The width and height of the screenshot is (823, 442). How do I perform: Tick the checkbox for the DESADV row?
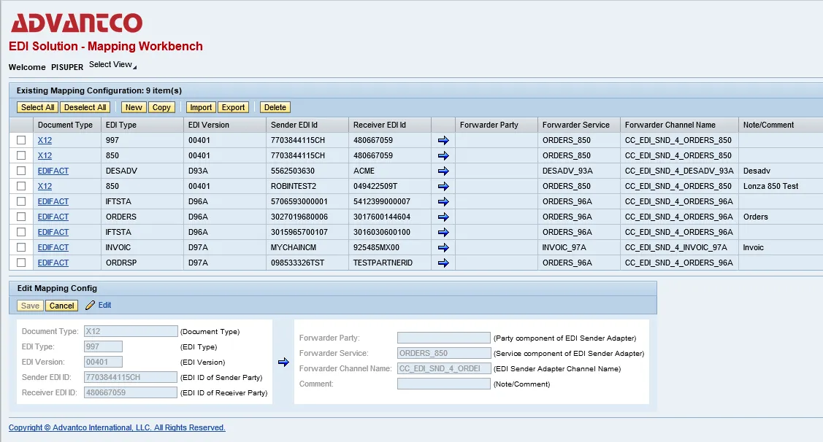pyautogui.click(x=21, y=171)
